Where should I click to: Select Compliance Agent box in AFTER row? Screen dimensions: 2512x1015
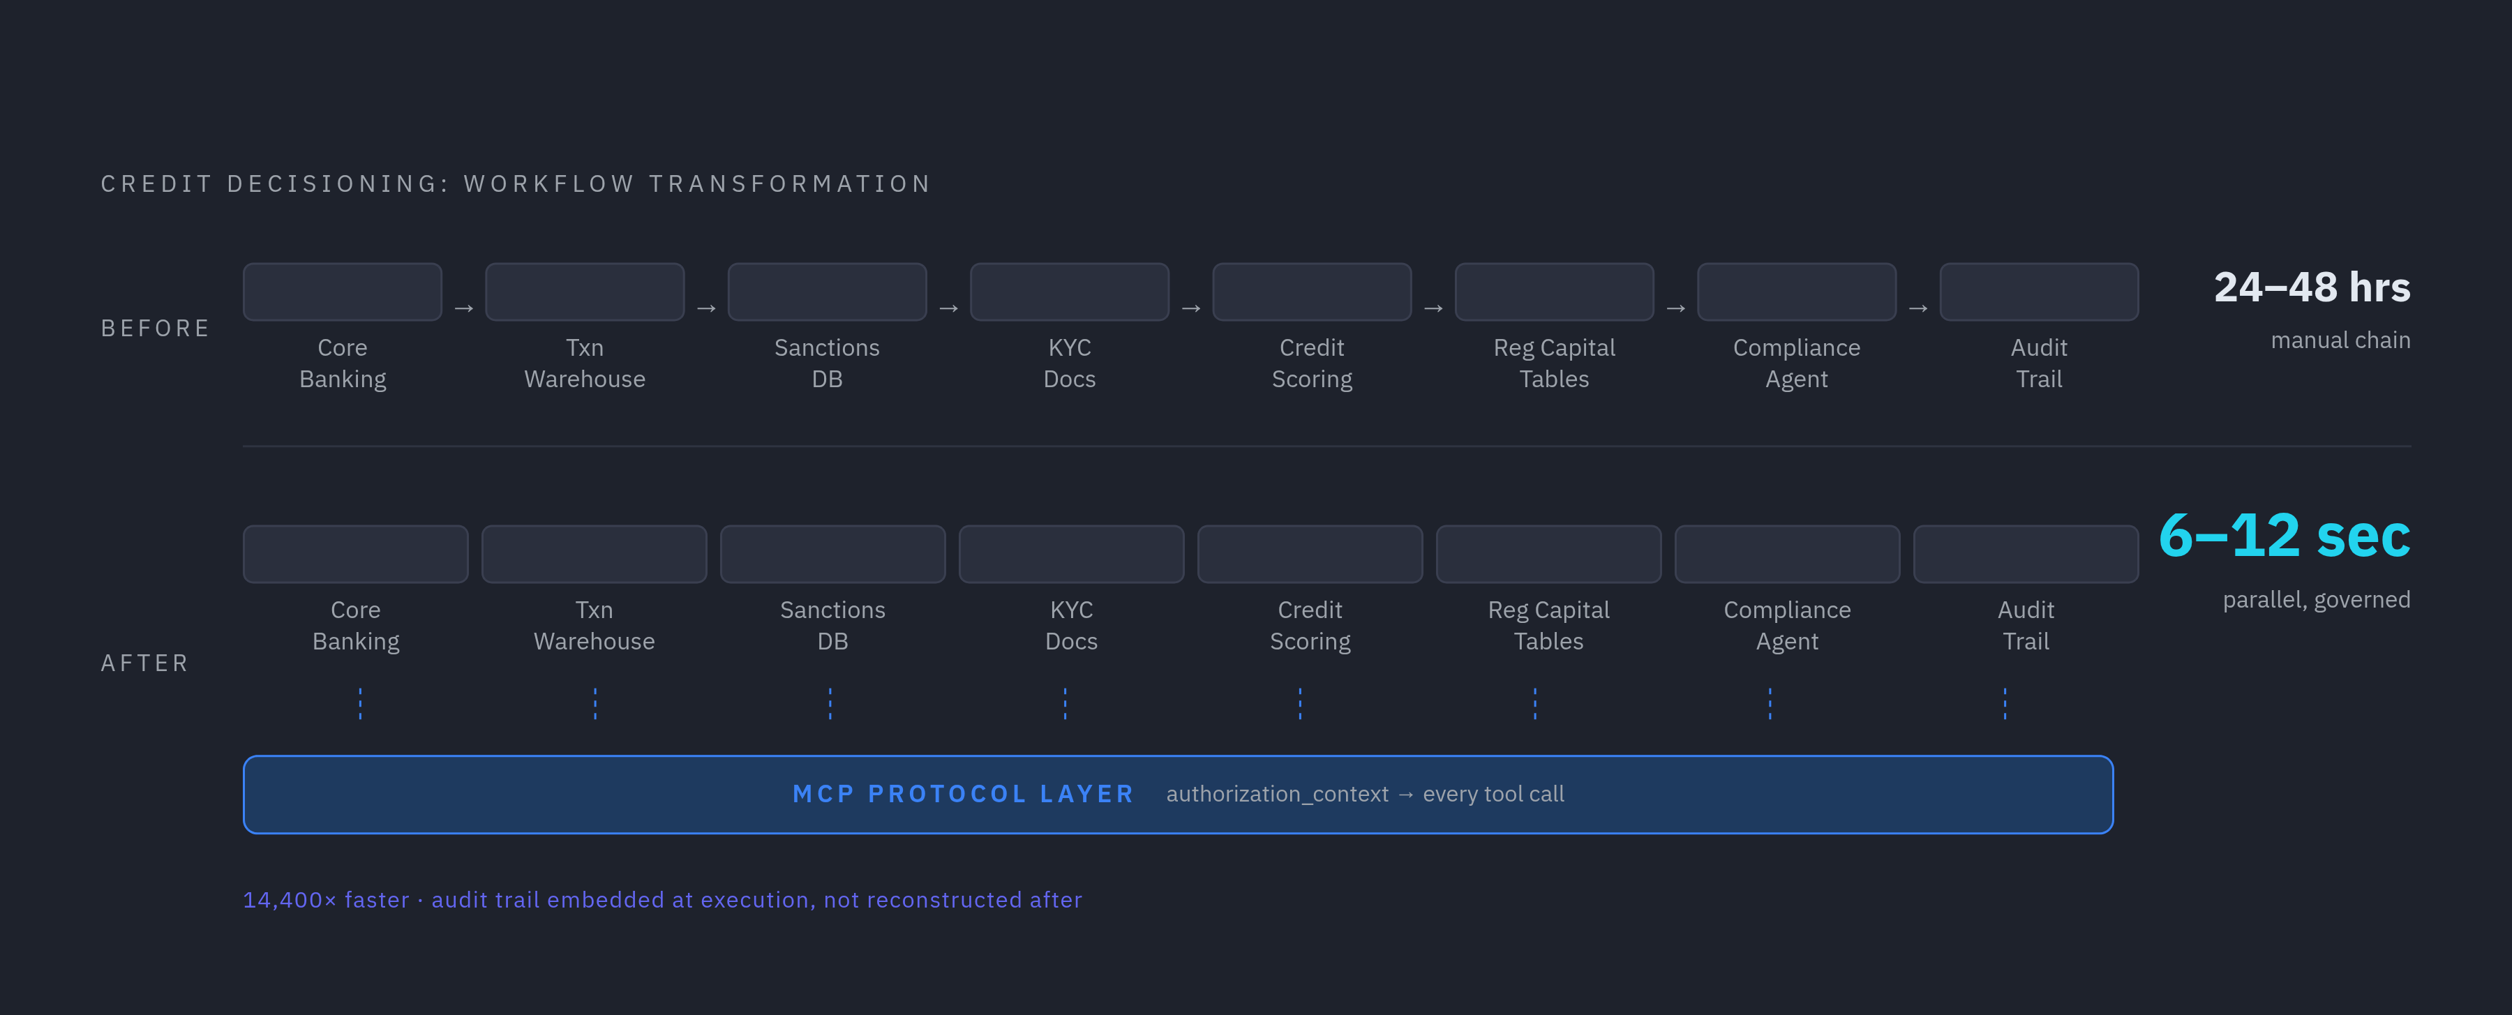[x=1788, y=554]
